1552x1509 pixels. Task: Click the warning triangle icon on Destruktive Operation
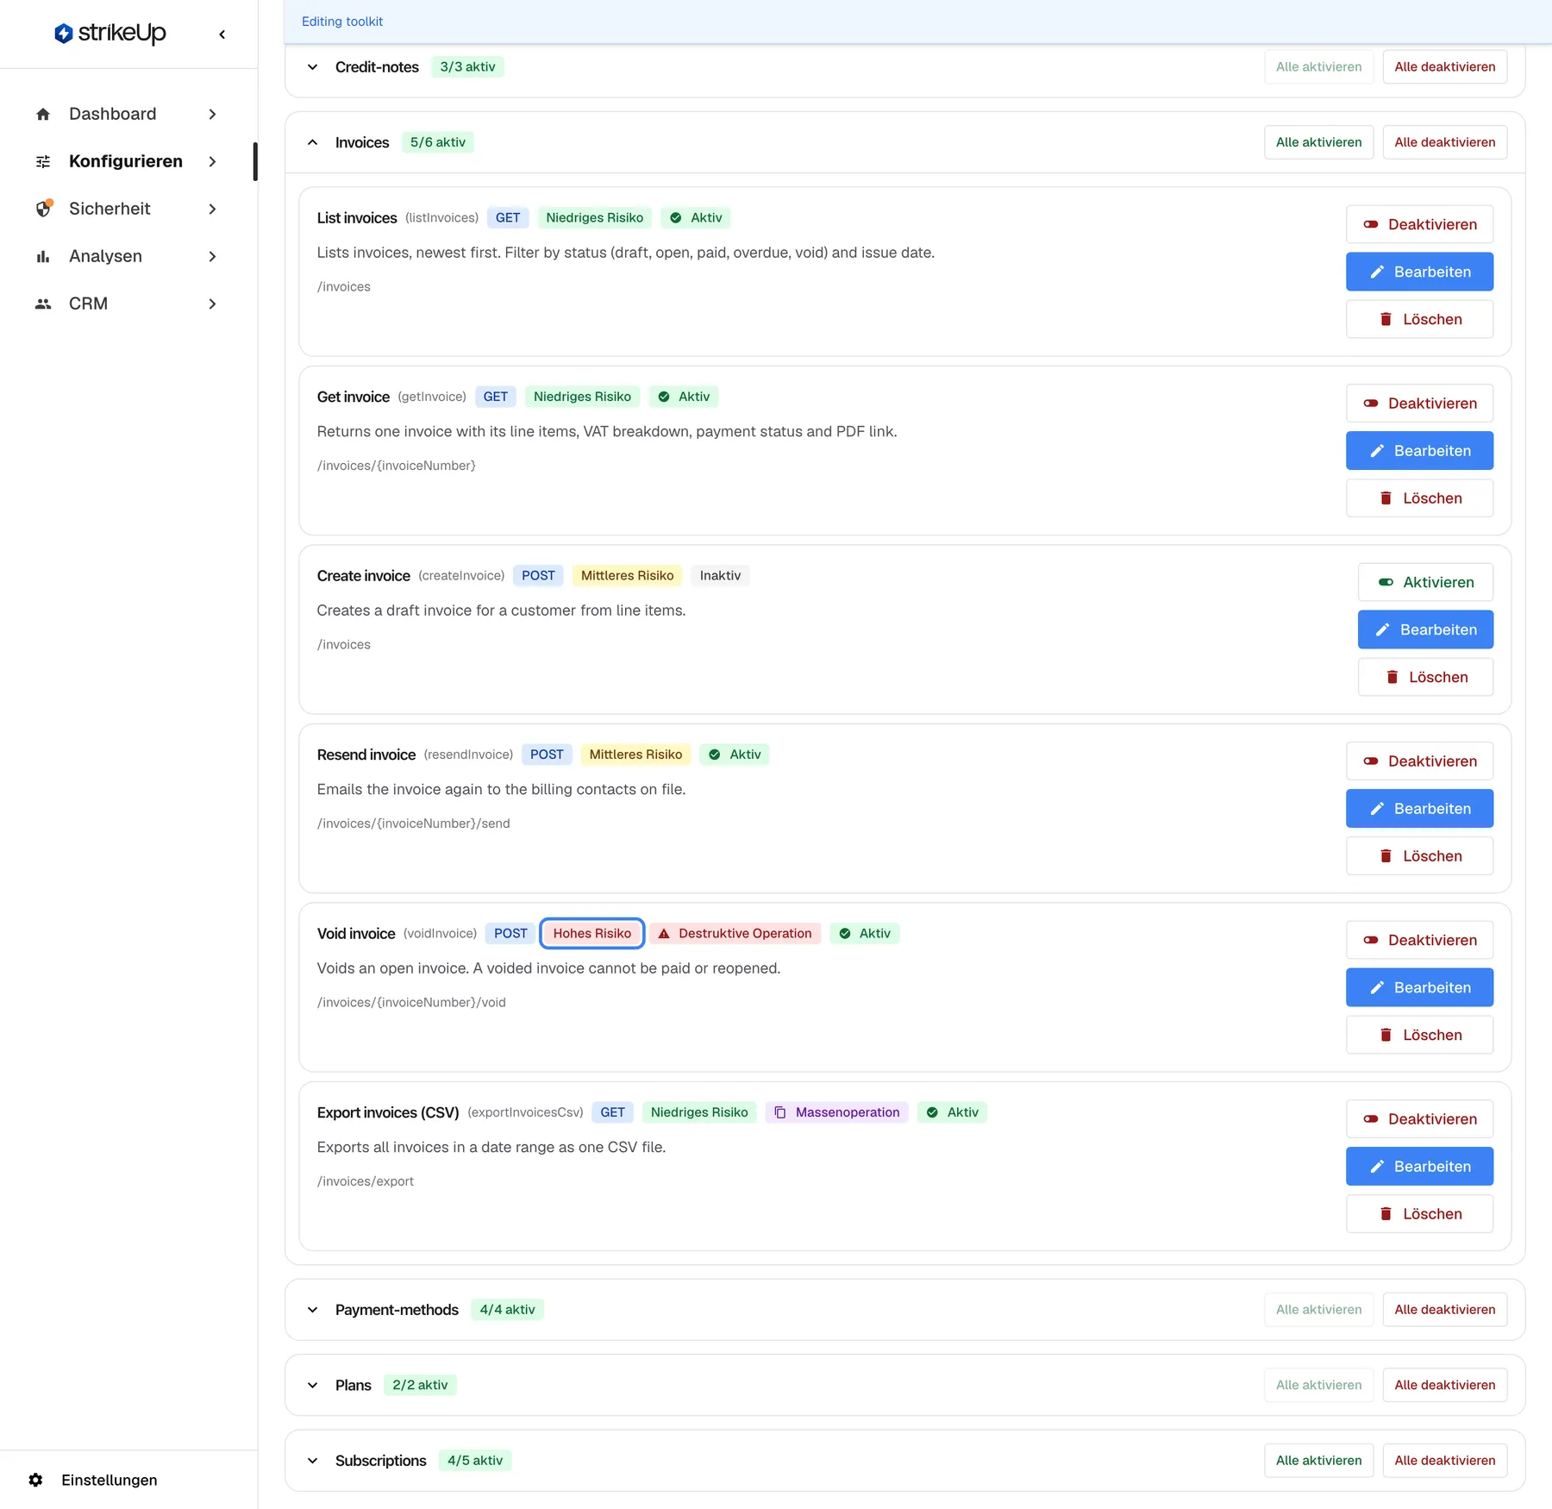[x=664, y=934]
